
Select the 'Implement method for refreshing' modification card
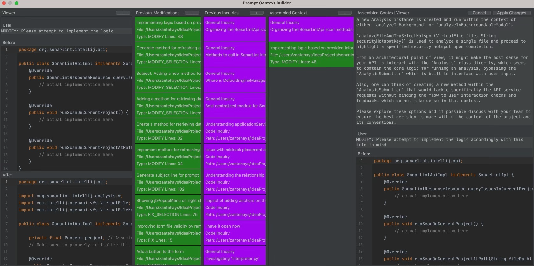click(168, 157)
